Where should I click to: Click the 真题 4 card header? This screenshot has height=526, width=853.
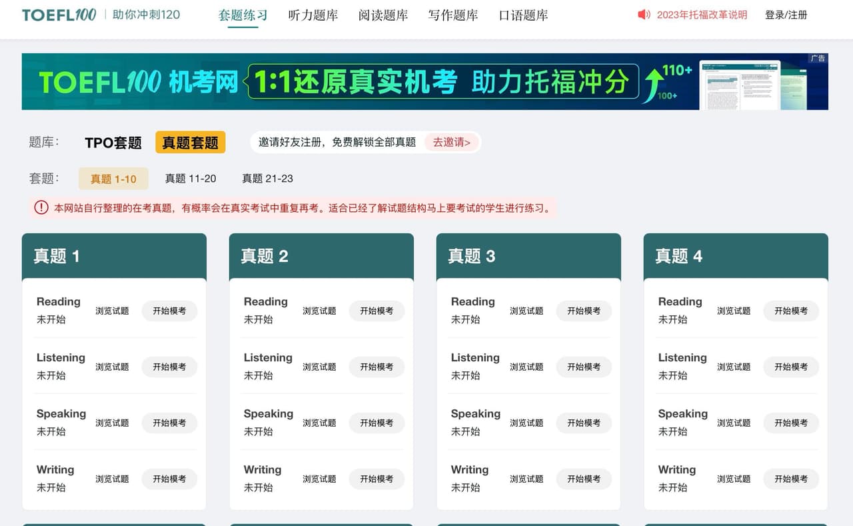736,256
